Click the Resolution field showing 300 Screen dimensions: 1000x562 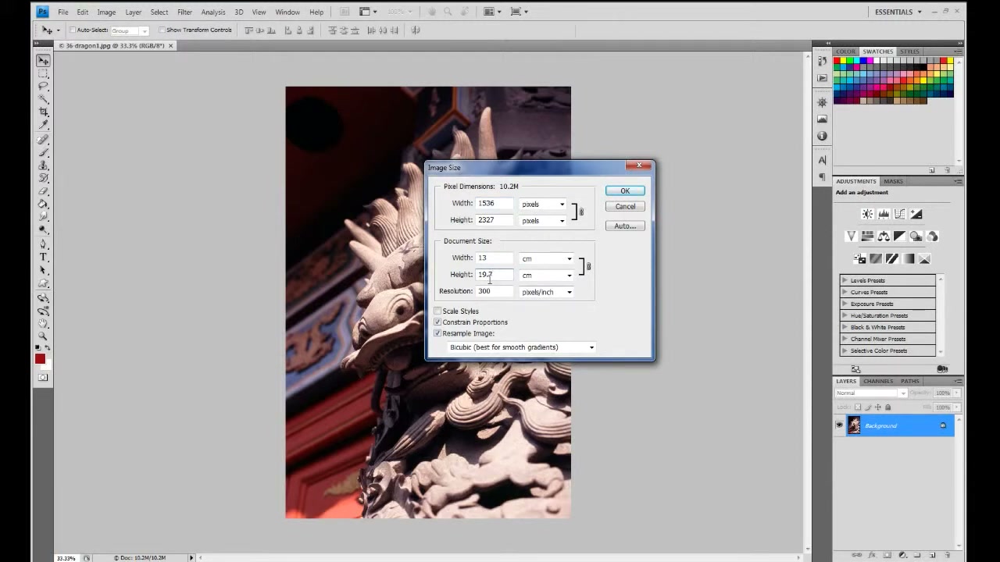click(495, 291)
